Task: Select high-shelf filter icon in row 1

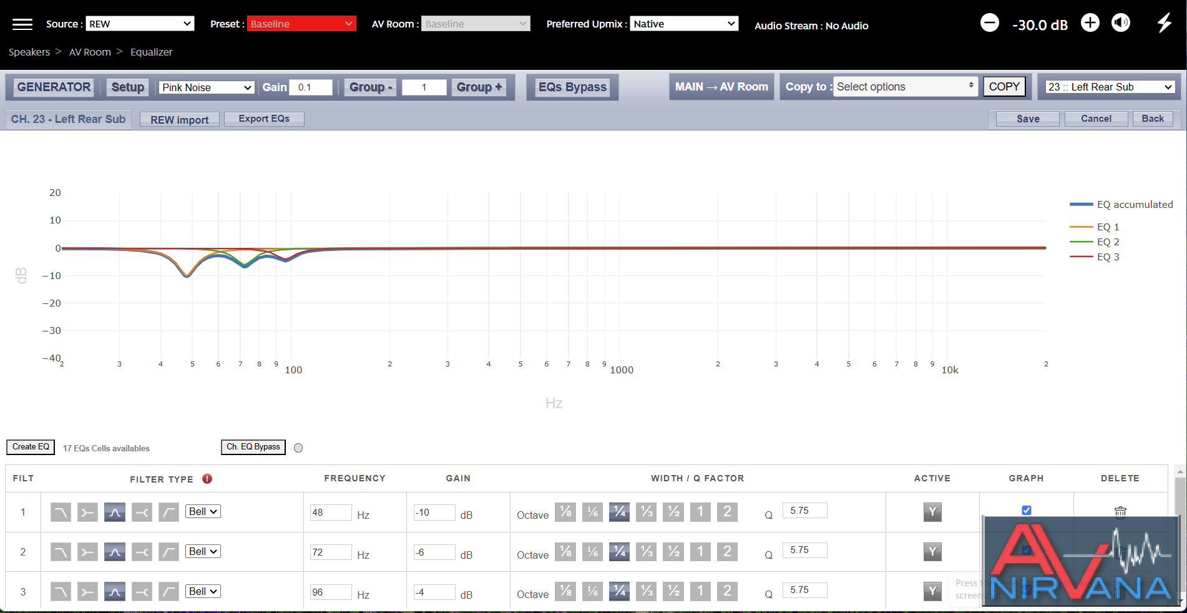Action: click(142, 512)
